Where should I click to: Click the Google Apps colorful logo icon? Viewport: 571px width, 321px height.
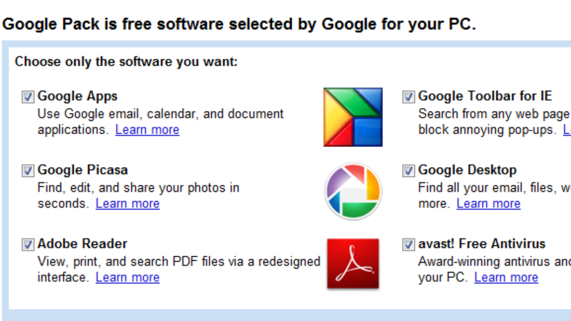[353, 117]
